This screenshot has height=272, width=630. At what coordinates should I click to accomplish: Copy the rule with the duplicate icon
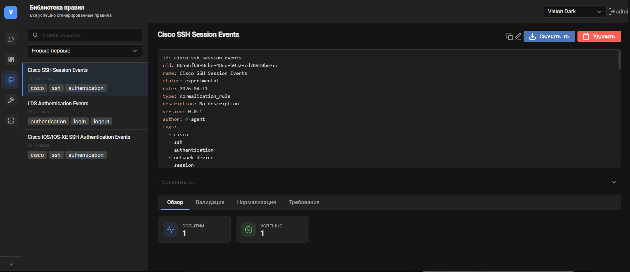tap(509, 36)
